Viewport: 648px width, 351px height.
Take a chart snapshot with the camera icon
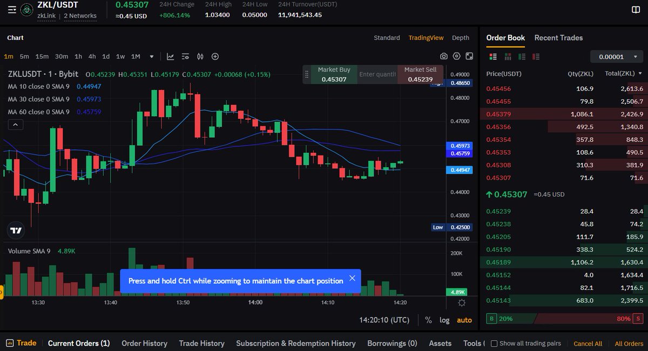(444, 56)
